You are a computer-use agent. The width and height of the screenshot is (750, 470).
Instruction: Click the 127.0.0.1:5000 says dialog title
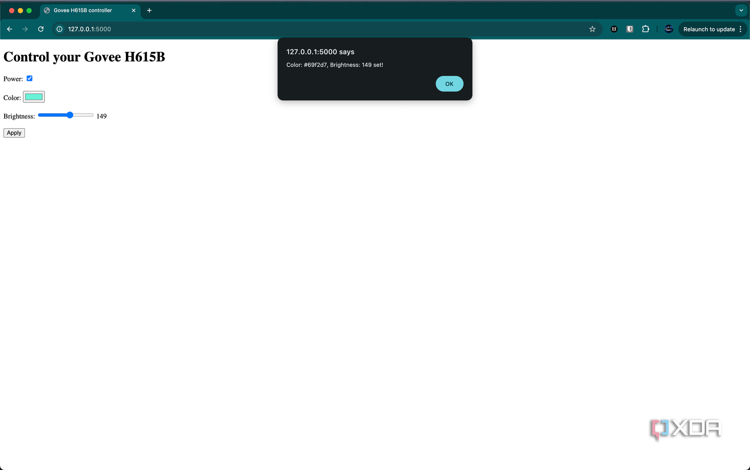coord(320,52)
